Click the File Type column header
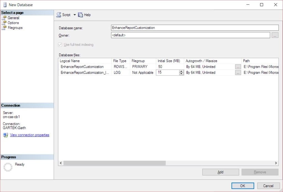 [x=120, y=61]
